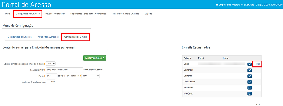Focus the Limite de E-mails por hora field
The image size is (283, 106).
(51, 82)
